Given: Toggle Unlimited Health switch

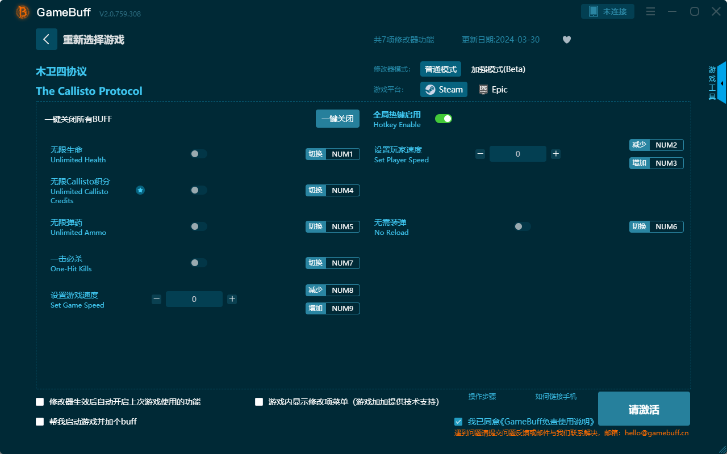Looking at the screenshot, I should tap(198, 154).
